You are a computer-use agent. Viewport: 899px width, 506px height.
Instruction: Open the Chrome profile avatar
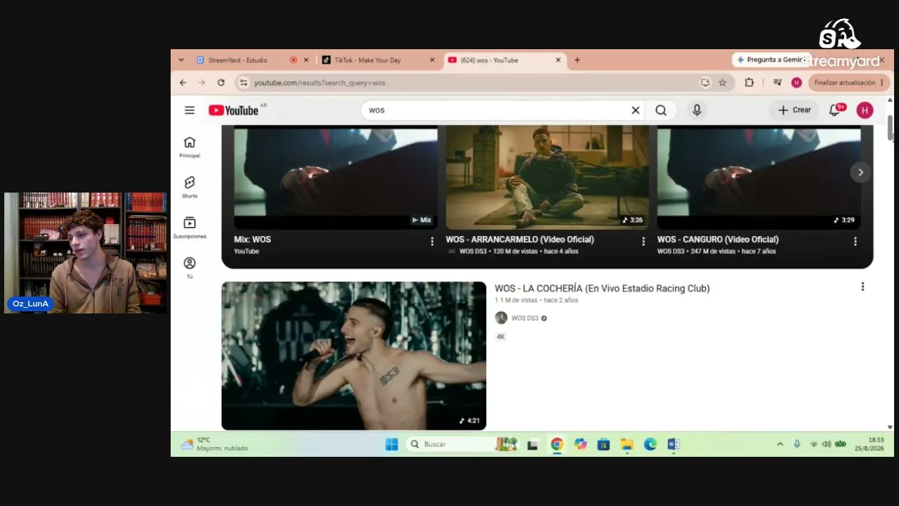[x=796, y=83]
